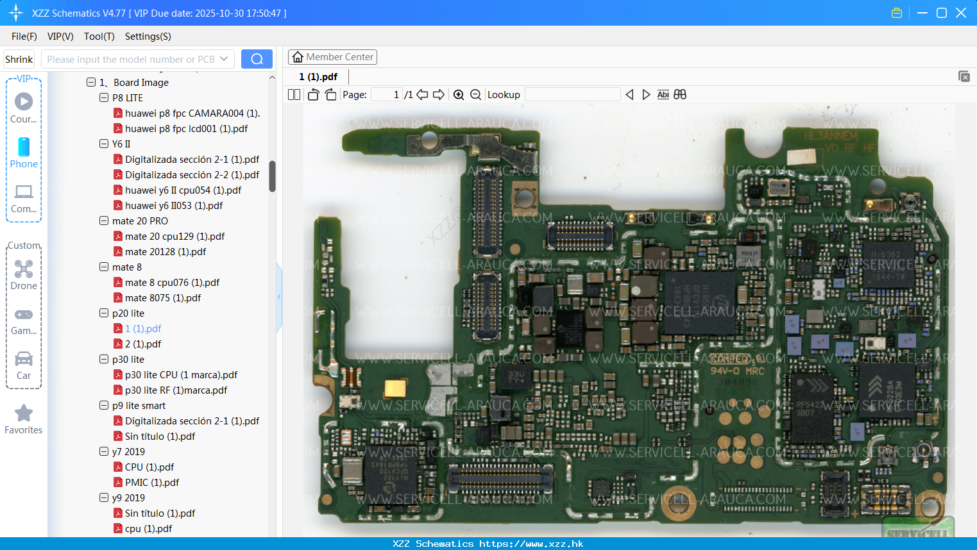
Task: Select Computer category in sidebar
Action: pyautogui.click(x=24, y=198)
